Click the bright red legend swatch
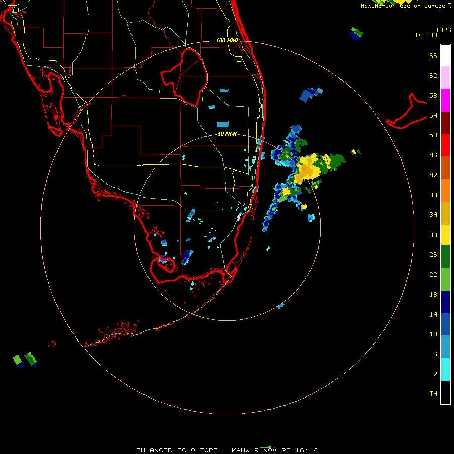Screen dimensions: 454x454 pyautogui.click(x=445, y=145)
